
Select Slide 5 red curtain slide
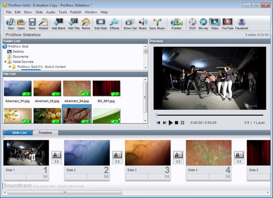(258, 153)
